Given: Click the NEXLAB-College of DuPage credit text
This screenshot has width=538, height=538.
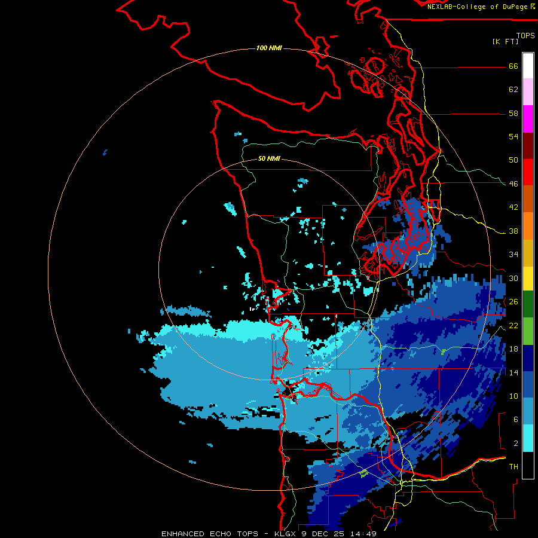Looking at the screenshot, I should pos(477,7).
